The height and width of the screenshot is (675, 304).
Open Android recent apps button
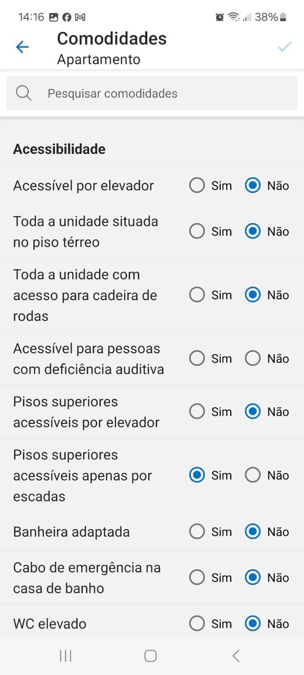click(x=66, y=656)
